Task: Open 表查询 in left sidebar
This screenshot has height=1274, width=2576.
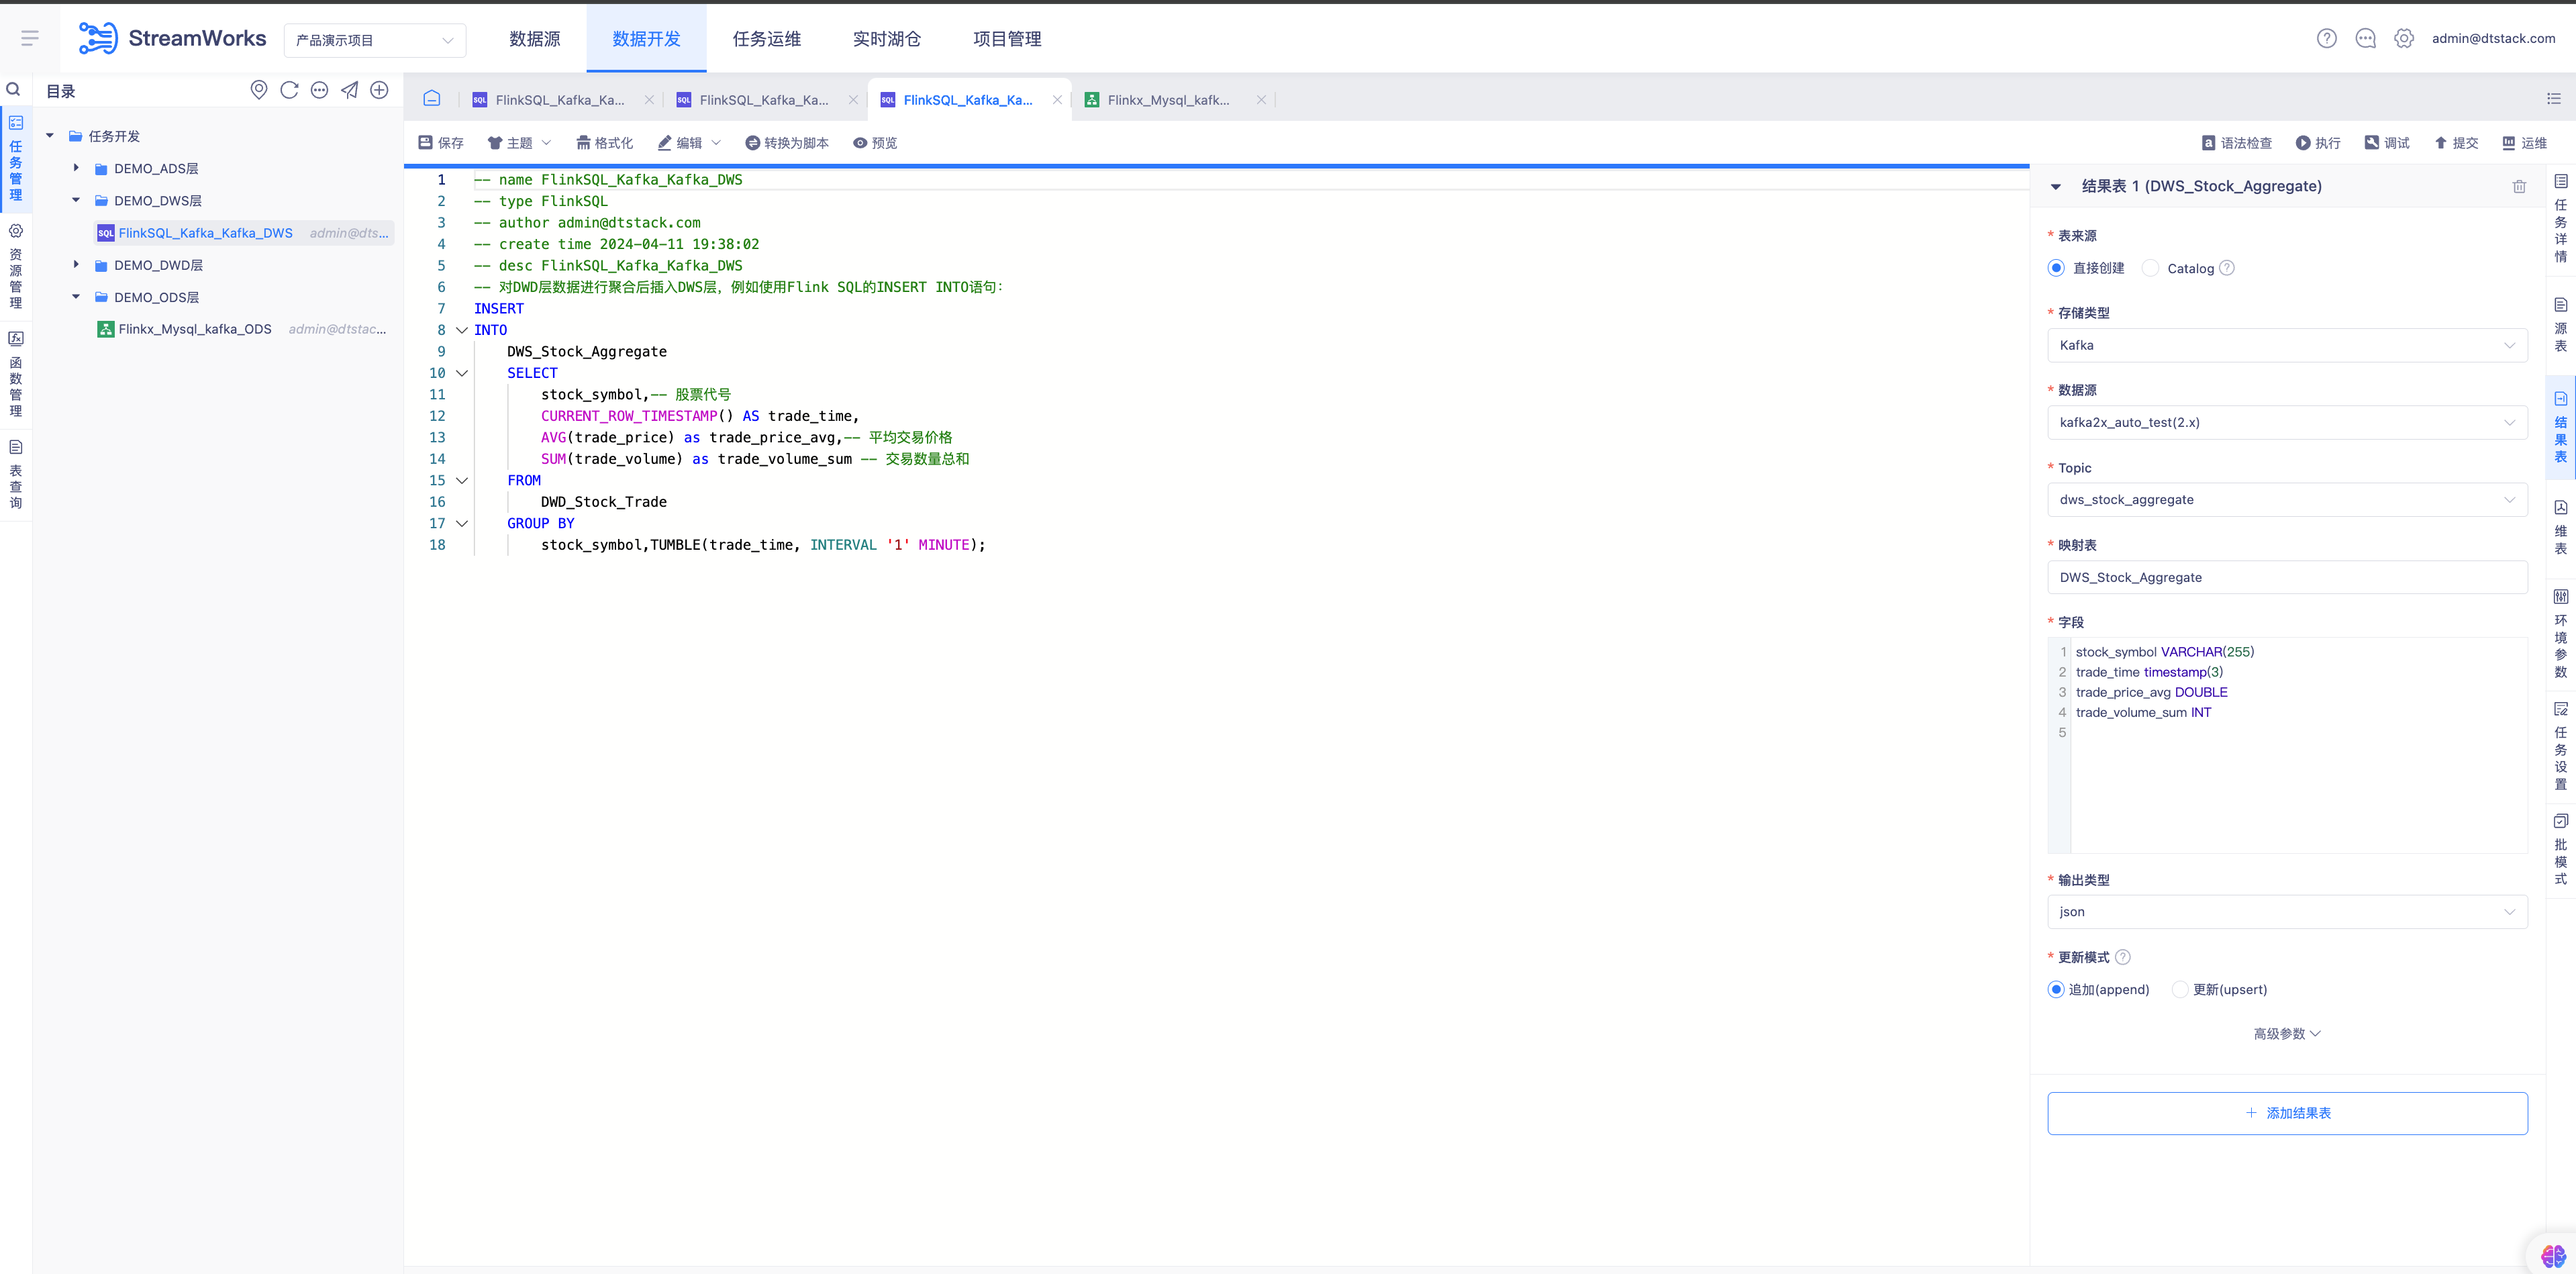Action: [15, 474]
